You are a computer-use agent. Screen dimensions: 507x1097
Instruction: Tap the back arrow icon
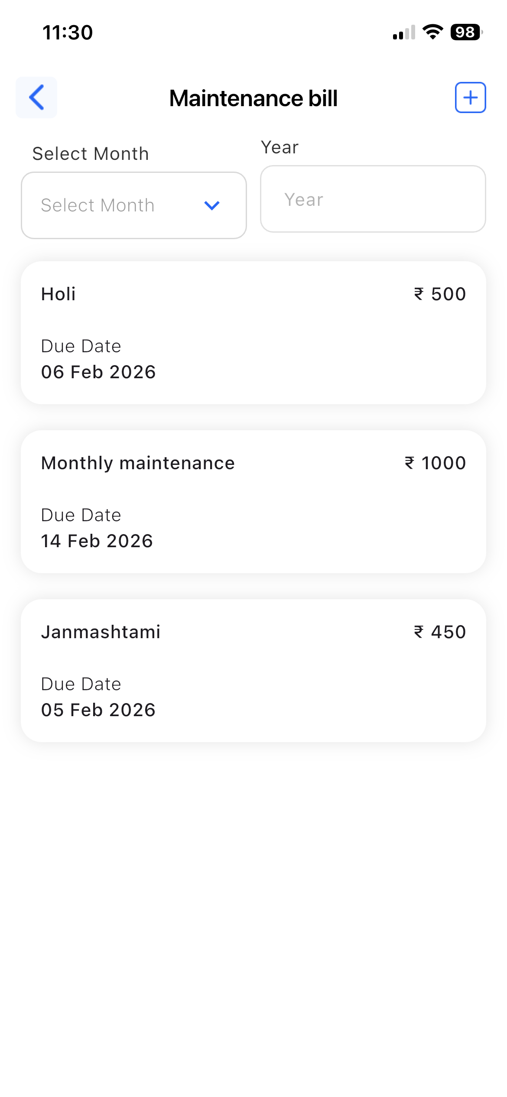tap(36, 97)
